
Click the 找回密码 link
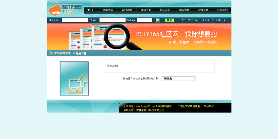193,20
